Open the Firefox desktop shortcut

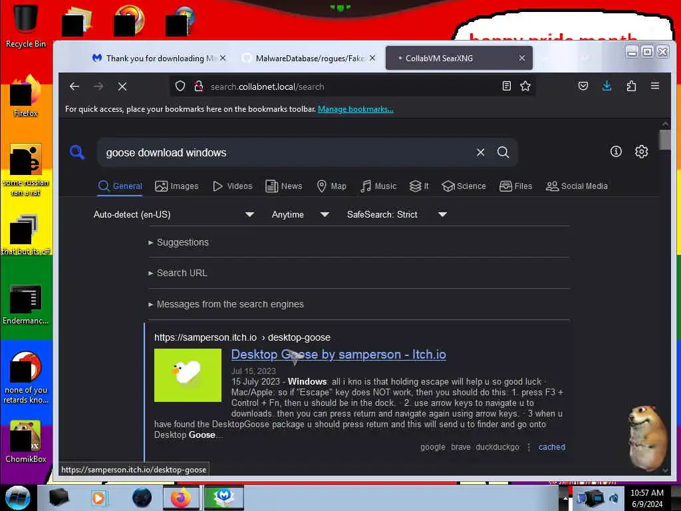tap(26, 96)
